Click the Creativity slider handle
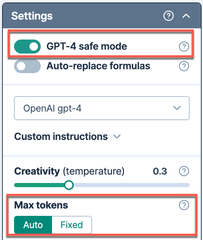Viewport: 203px width, 240px height. (x=69, y=185)
